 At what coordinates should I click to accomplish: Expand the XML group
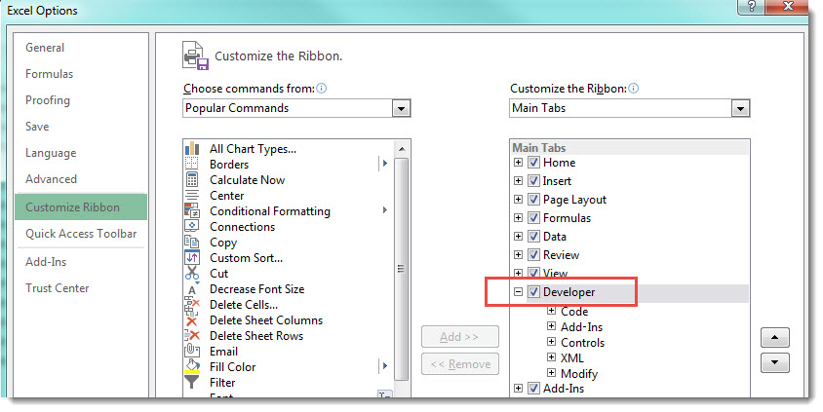click(551, 357)
